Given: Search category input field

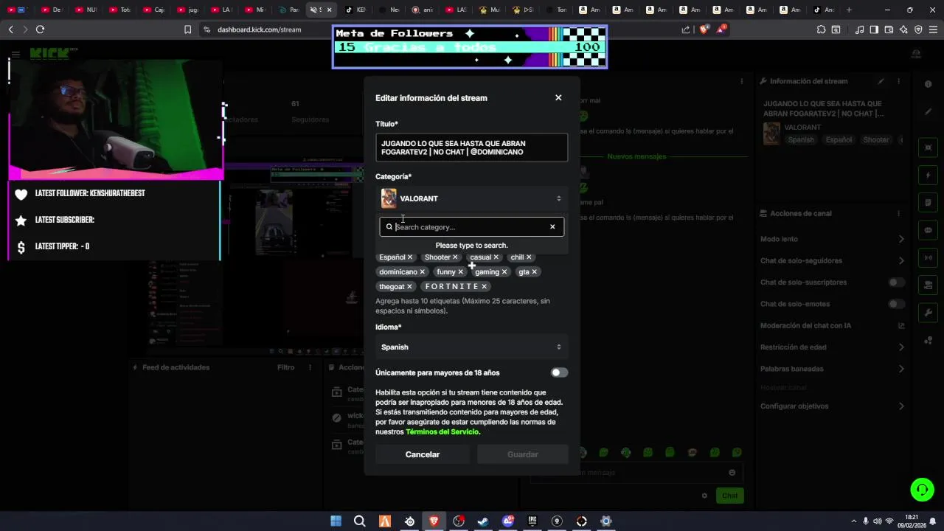Looking at the screenshot, I should [x=471, y=226].
